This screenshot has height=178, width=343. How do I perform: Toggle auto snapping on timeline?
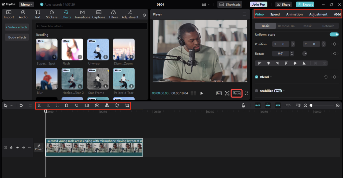coord(268,105)
